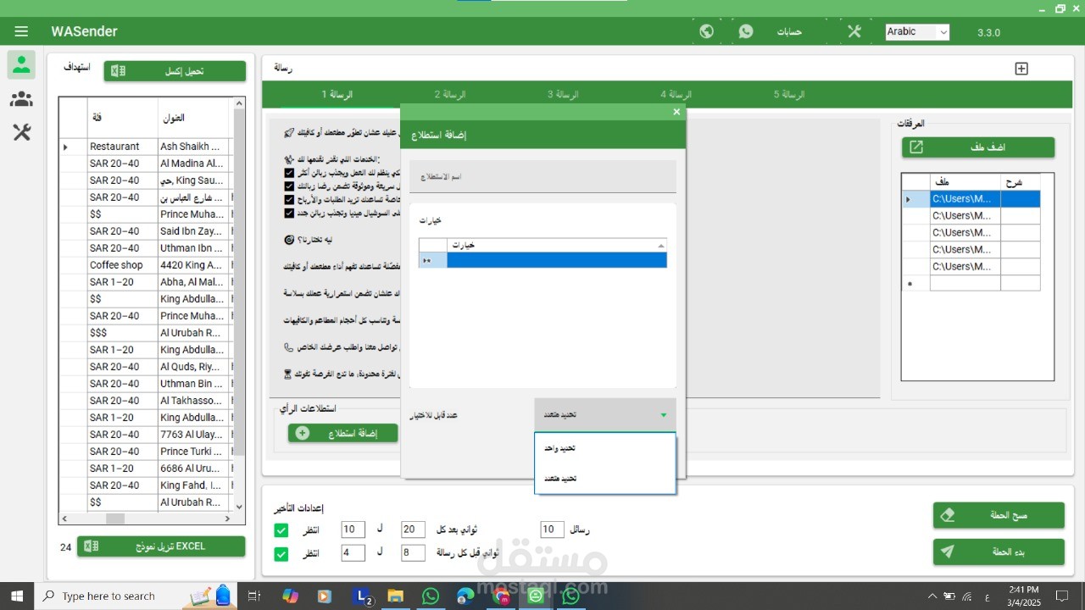The height and width of the screenshot is (610, 1085).
Task: Click the Al Madina Al... address cell
Action: pyautogui.click(x=193, y=164)
